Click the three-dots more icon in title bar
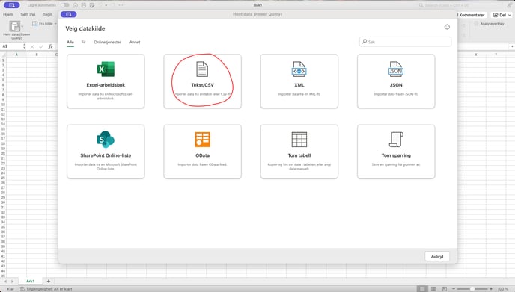The width and height of the screenshot is (515, 292). coord(121,5)
